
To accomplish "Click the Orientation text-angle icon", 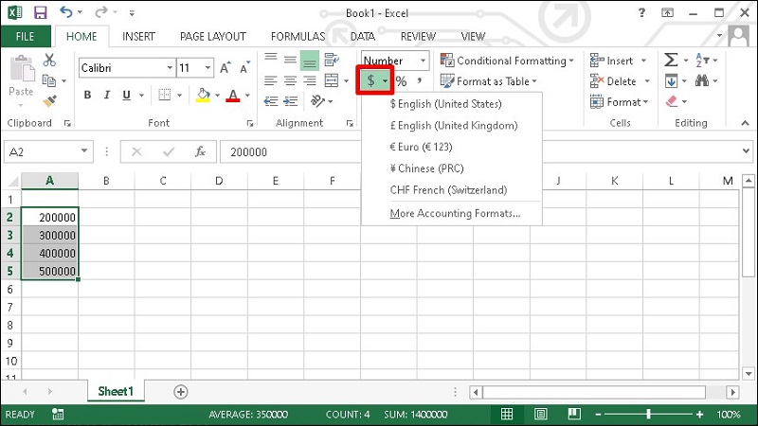I will point(317,100).
